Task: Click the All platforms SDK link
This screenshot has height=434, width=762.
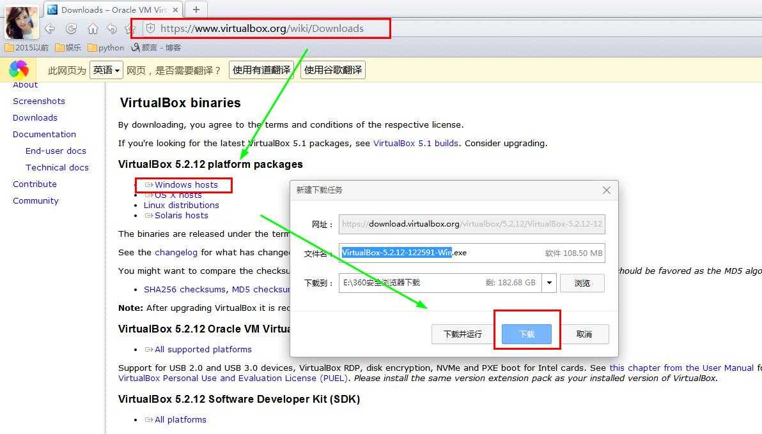Action: [175, 419]
